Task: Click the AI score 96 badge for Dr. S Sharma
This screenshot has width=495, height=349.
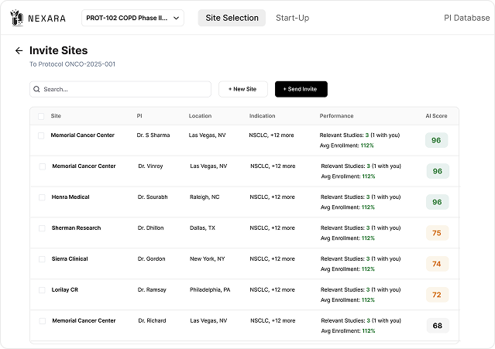Action: pos(436,140)
